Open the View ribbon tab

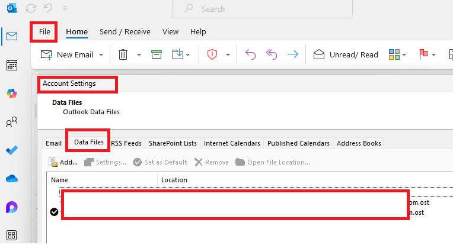(170, 32)
